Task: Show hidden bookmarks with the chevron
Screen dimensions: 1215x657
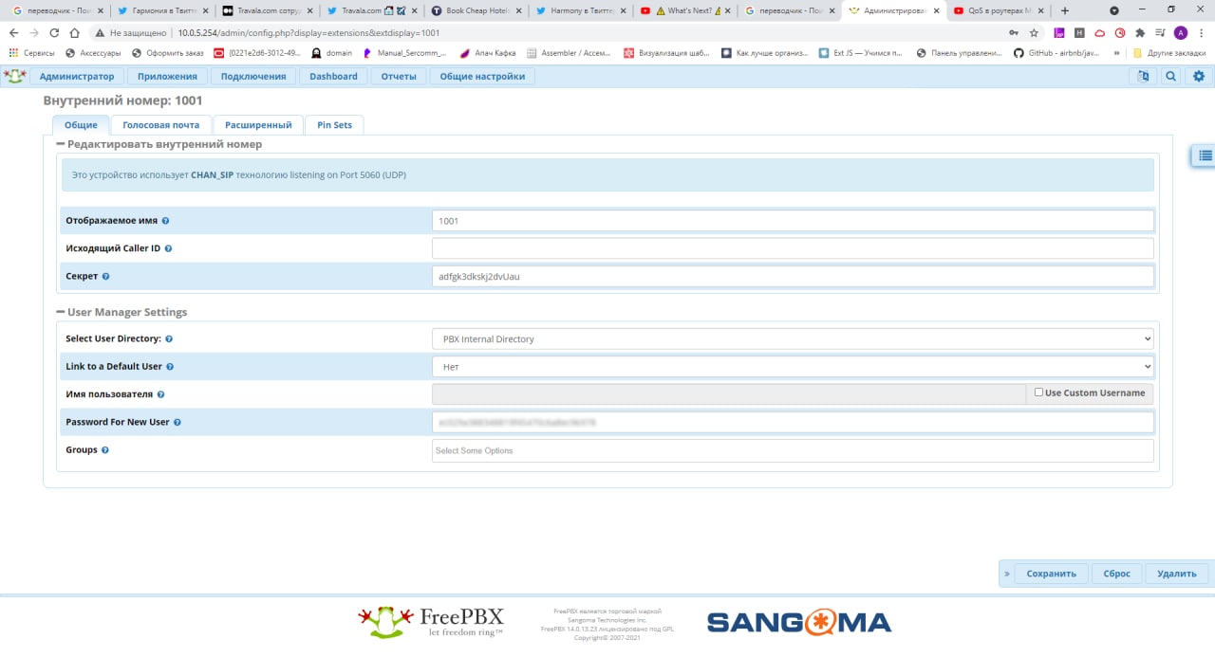Action: point(1117,53)
